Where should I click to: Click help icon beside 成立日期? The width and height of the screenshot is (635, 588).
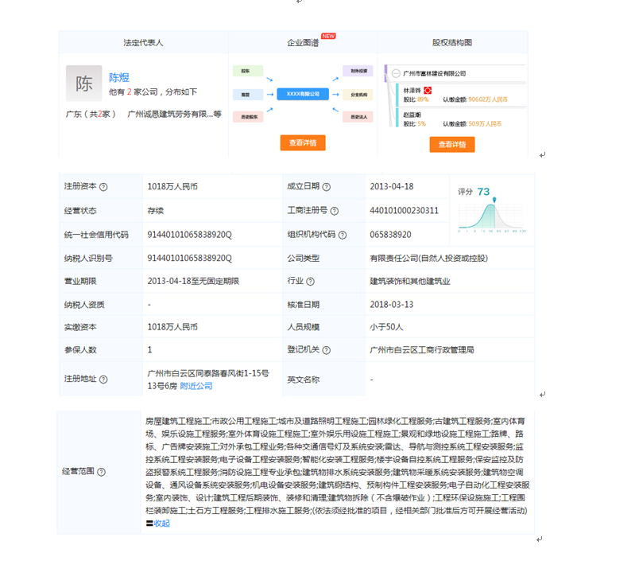[x=326, y=186]
